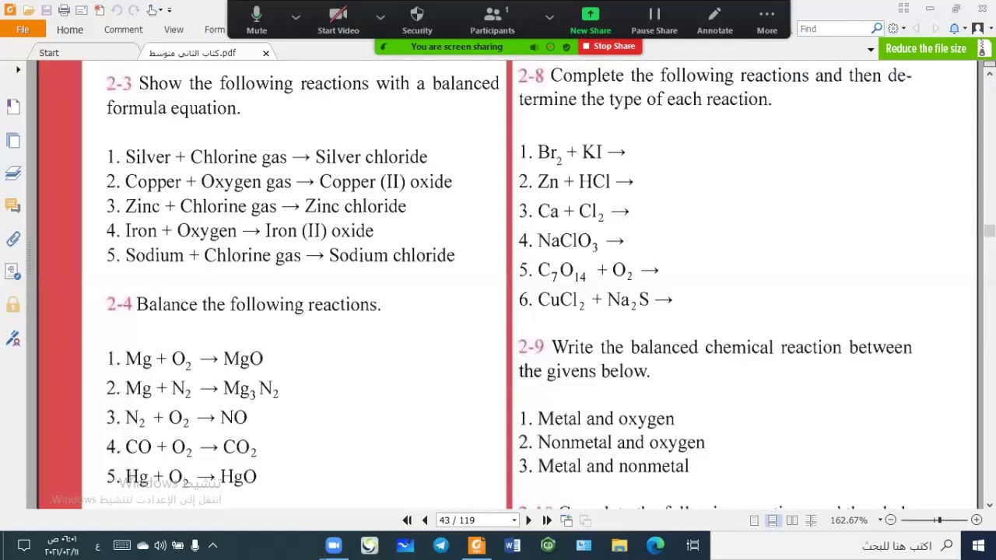Click the Stop Share button
Viewport: 996px width, 560px height.
click(609, 47)
